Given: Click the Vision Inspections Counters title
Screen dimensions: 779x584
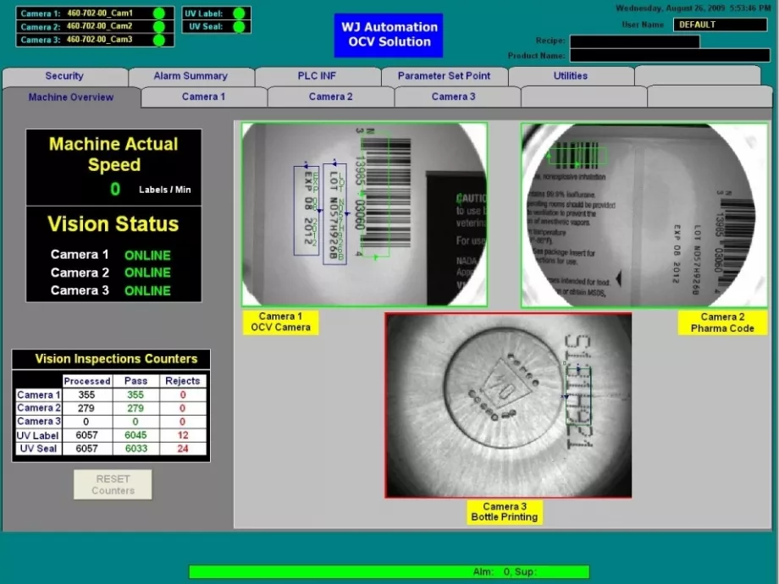Looking at the screenshot, I should [116, 359].
